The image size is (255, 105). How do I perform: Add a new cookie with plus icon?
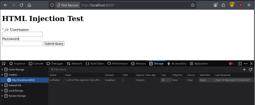tap(244, 69)
